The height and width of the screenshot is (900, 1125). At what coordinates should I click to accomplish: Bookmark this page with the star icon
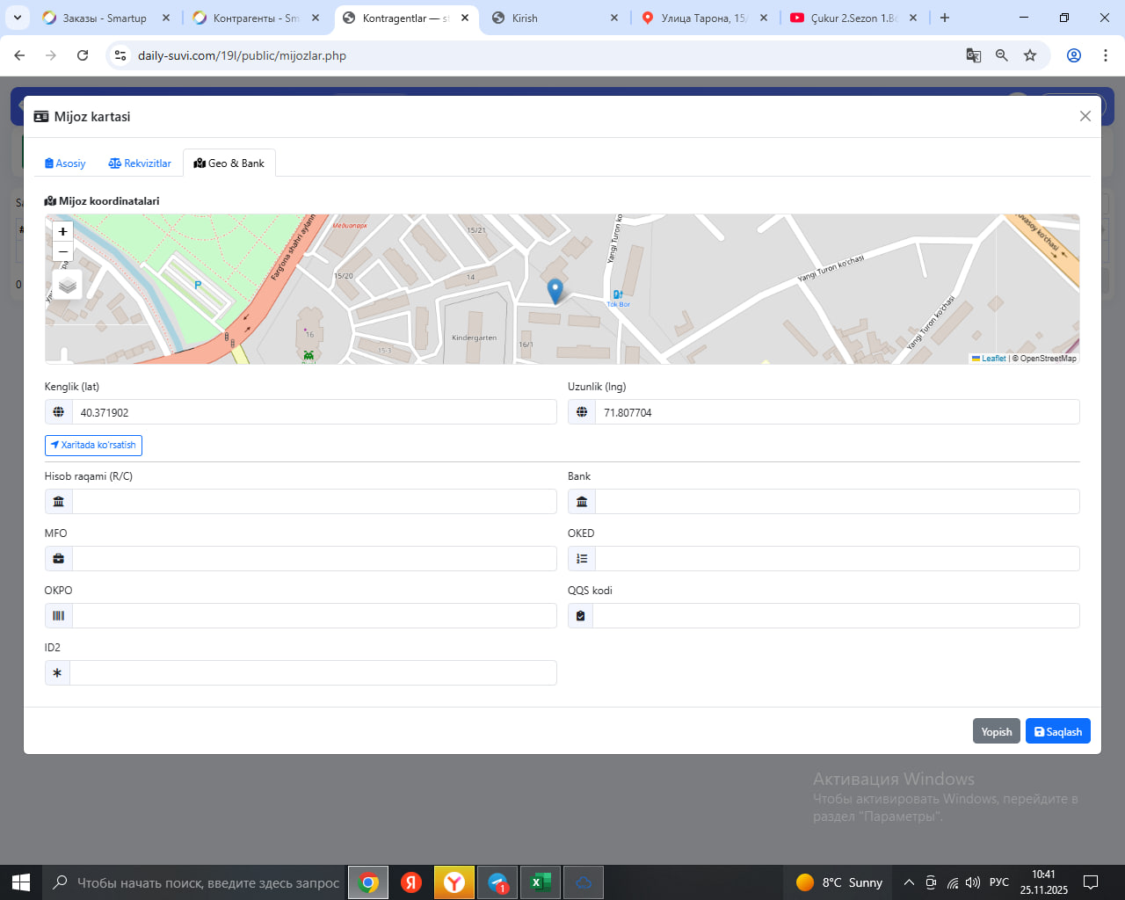(x=1030, y=55)
